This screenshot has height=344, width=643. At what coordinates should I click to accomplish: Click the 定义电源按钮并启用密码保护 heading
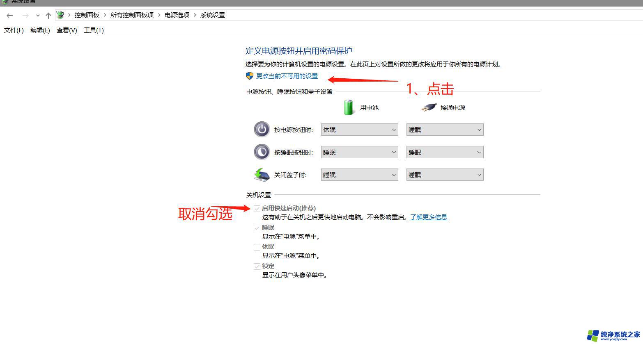click(299, 51)
